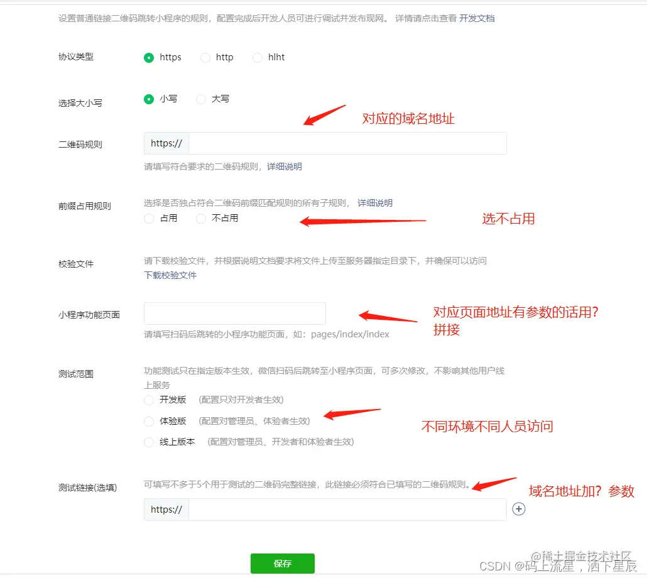Switch letter case option to 大写
Image resolution: width=647 pixels, height=578 pixels.
(x=200, y=99)
